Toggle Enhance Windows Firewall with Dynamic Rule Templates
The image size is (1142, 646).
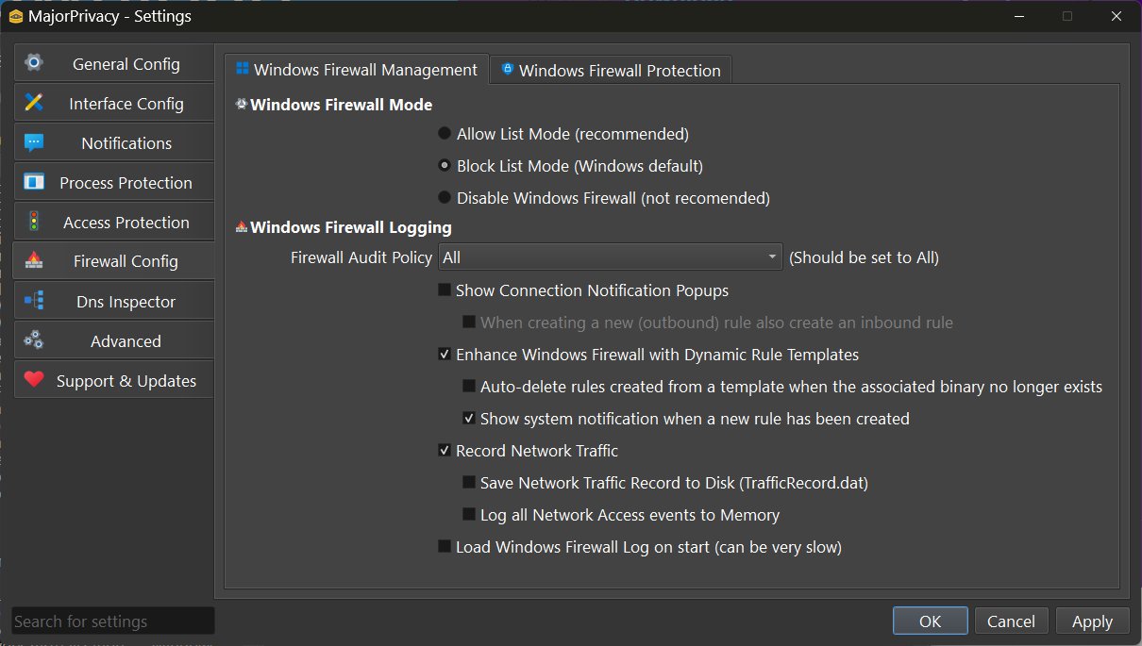648,355
